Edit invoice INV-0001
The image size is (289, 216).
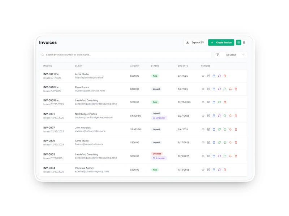tap(208, 116)
